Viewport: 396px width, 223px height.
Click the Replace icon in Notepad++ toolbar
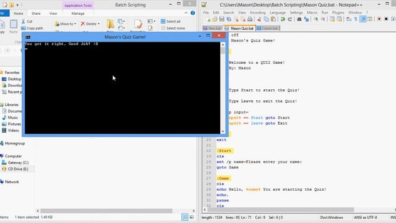coord(306,19)
